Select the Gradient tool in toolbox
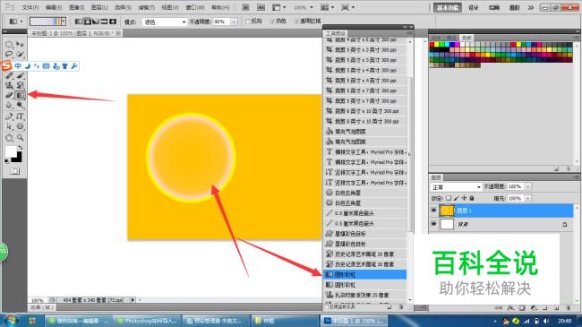 [x=20, y=95]
